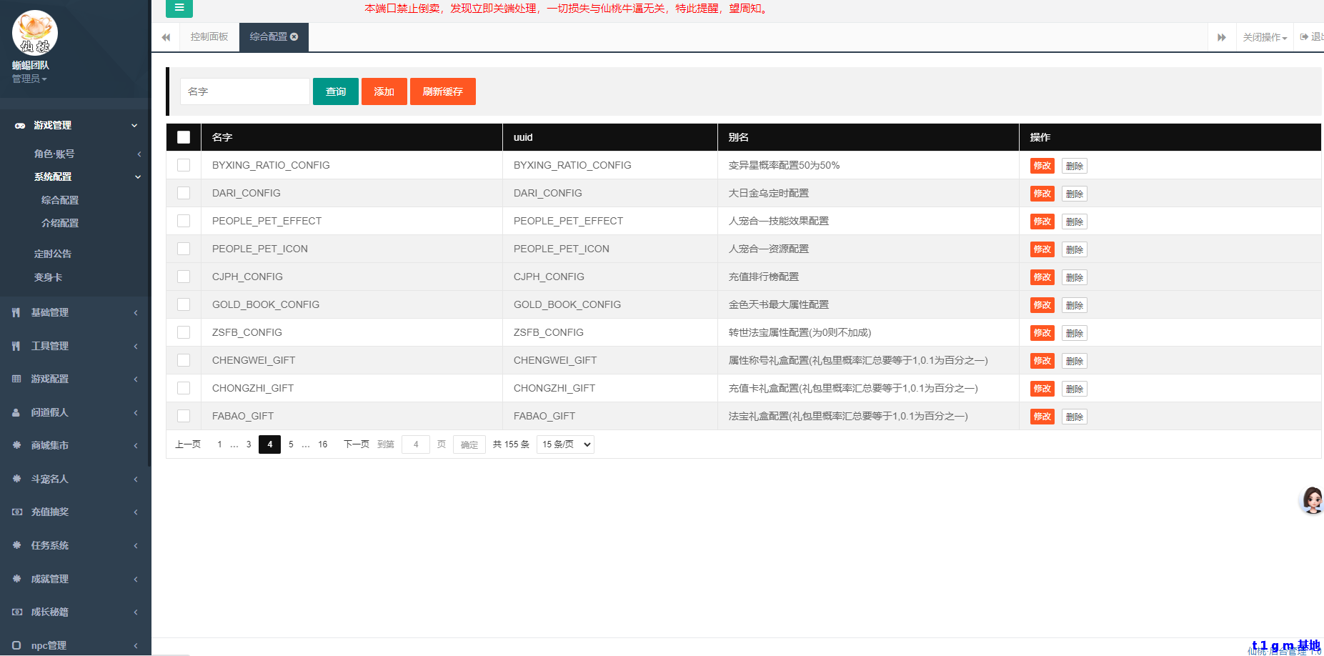Open 介绍配置 in the sidebar menu
Screen dimensions: 1324x656
click(x=60, y=223)
